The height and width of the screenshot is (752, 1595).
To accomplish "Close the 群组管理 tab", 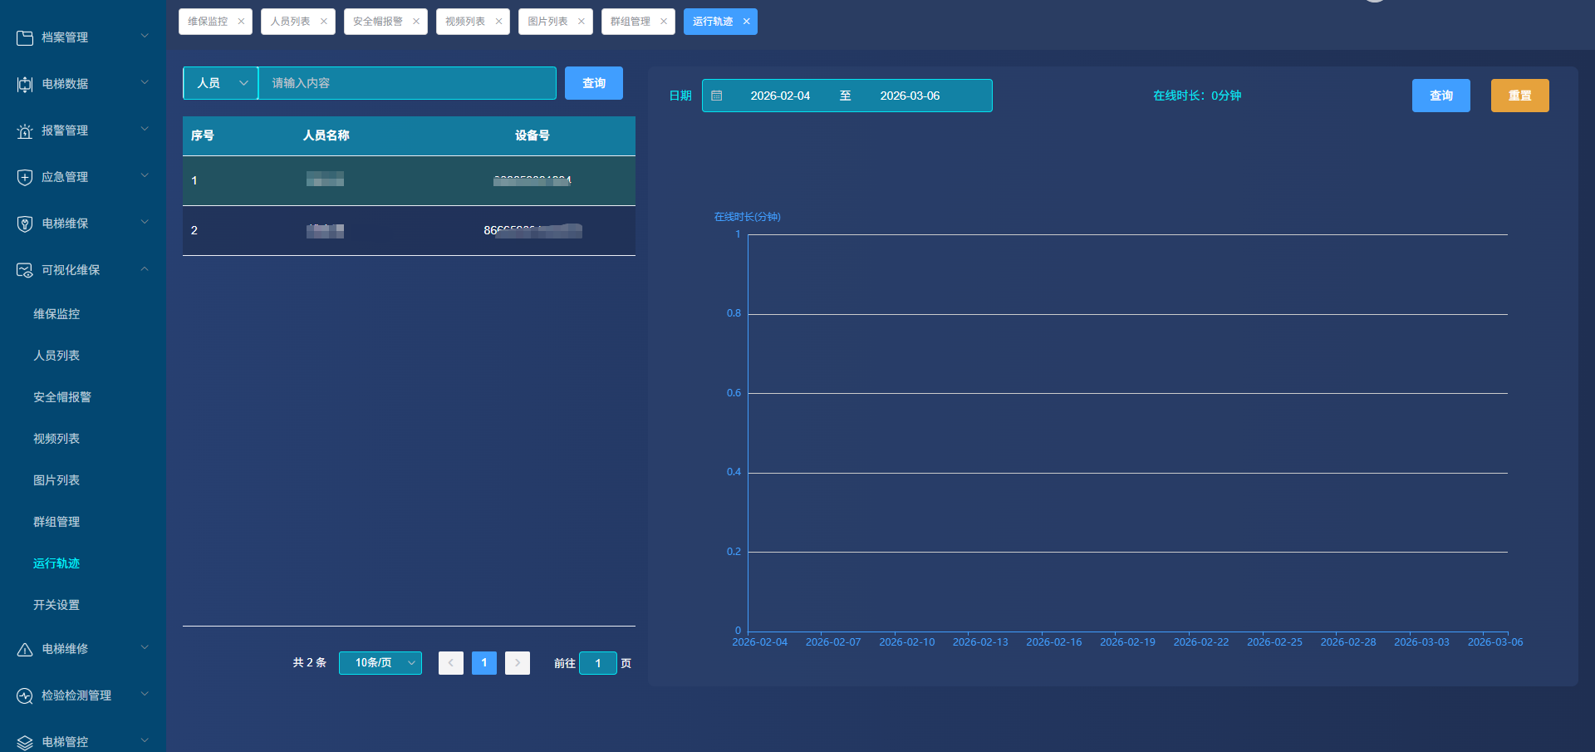I will point(664,22).
